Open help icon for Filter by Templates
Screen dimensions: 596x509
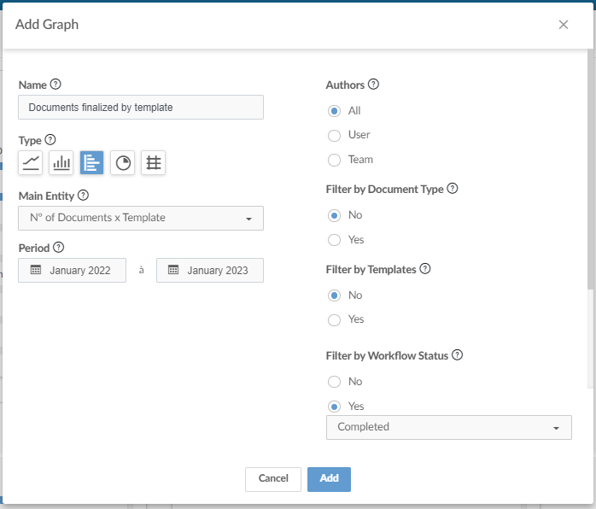(x=425, y=269)
